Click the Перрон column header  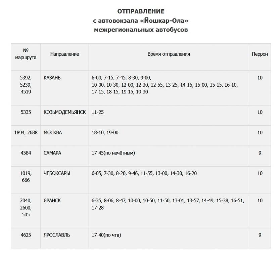(260, 54)
